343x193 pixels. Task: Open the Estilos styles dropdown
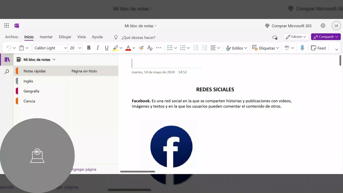236,48
